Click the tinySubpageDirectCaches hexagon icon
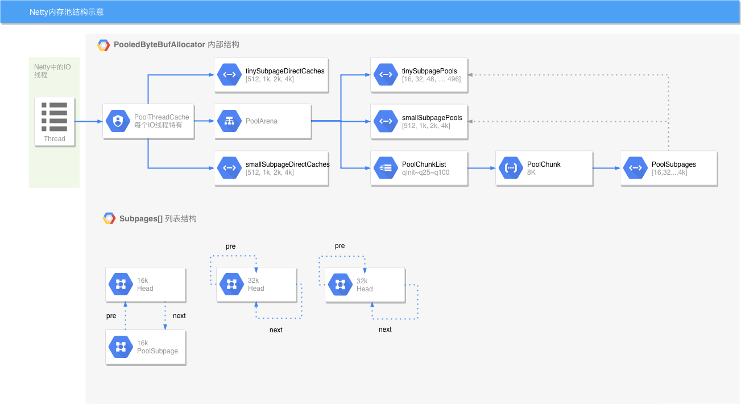 229,75
